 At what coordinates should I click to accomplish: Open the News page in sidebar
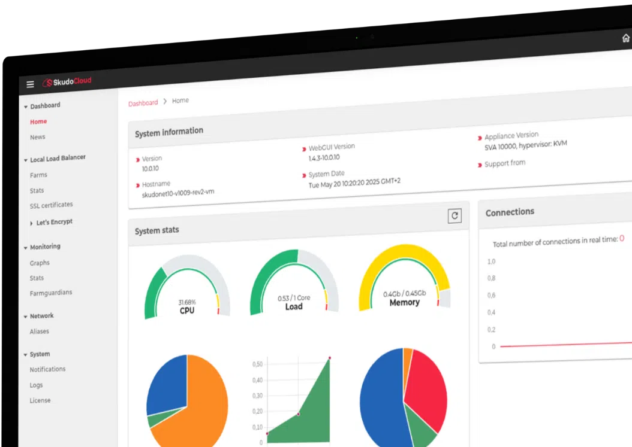38,137
